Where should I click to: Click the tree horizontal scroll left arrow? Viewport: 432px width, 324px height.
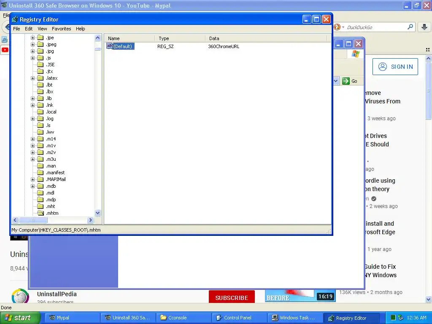tap(15, 220)
